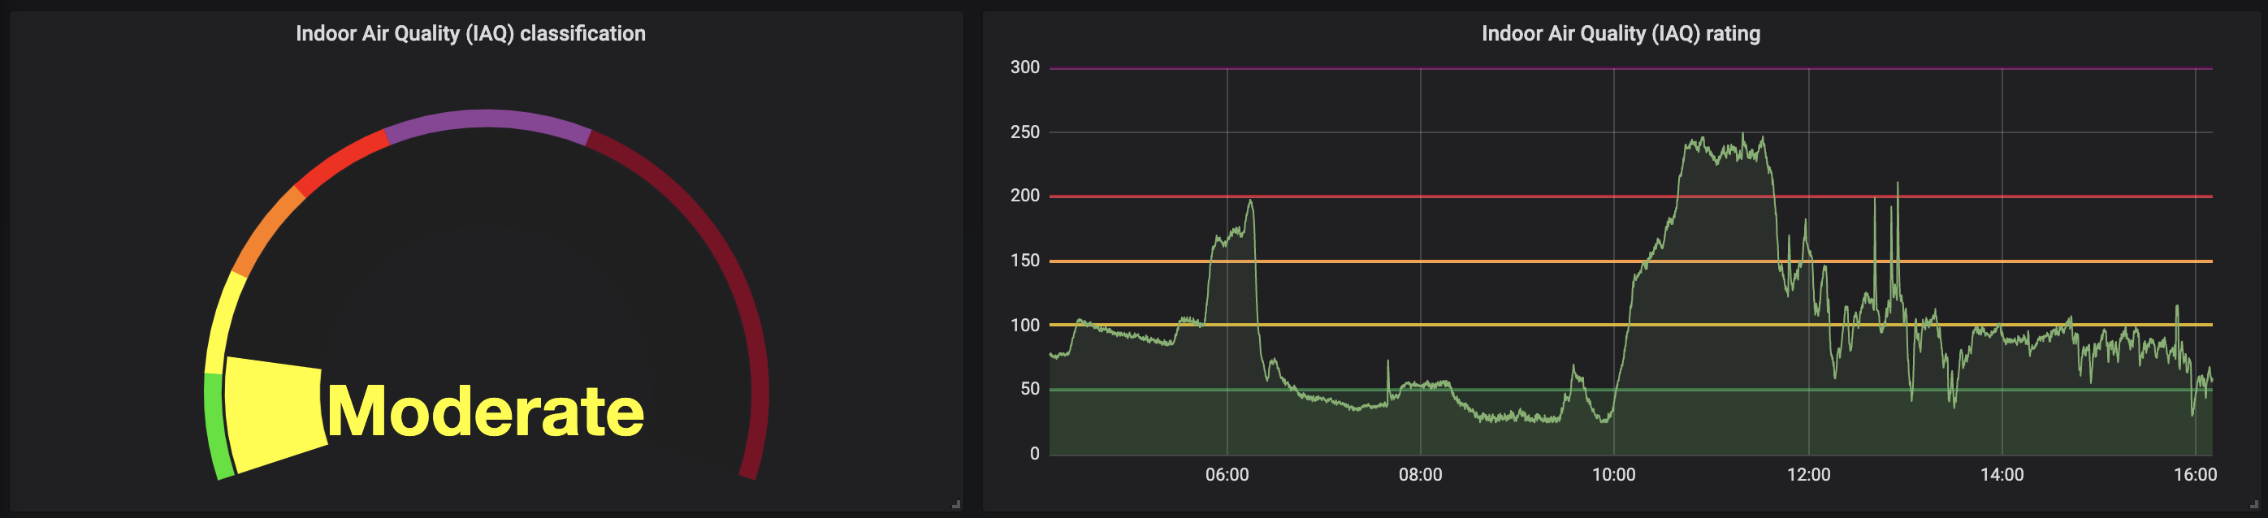
Task: Click the 150 y-axis label
Action: (x=1025, y=261)
